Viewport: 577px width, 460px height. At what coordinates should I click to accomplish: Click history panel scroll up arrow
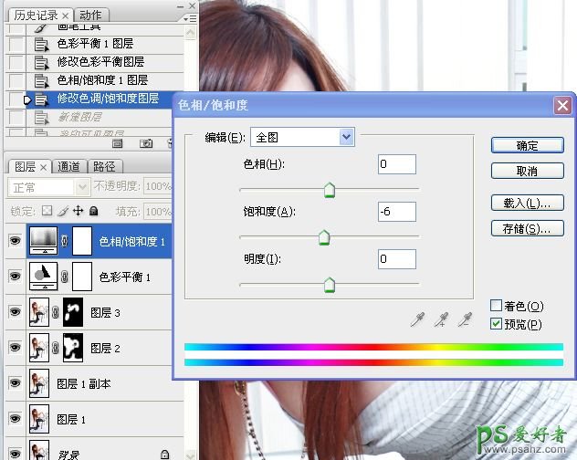pyautogui.click(x=191, y=33)
